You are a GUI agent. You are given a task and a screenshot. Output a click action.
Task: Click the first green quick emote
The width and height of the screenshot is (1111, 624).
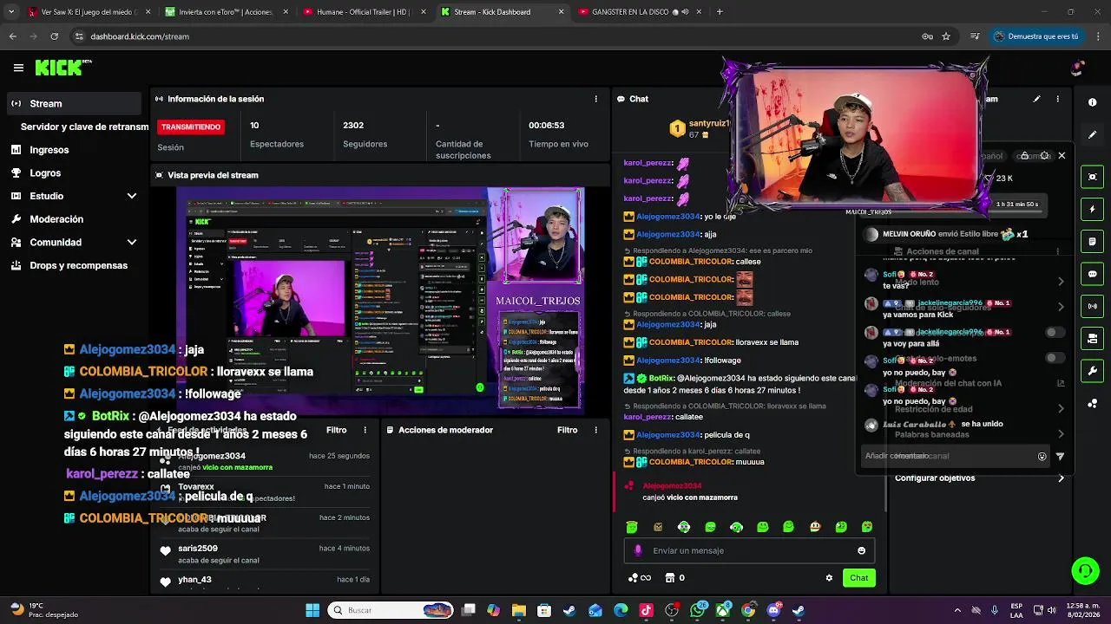tap(631, 527)
